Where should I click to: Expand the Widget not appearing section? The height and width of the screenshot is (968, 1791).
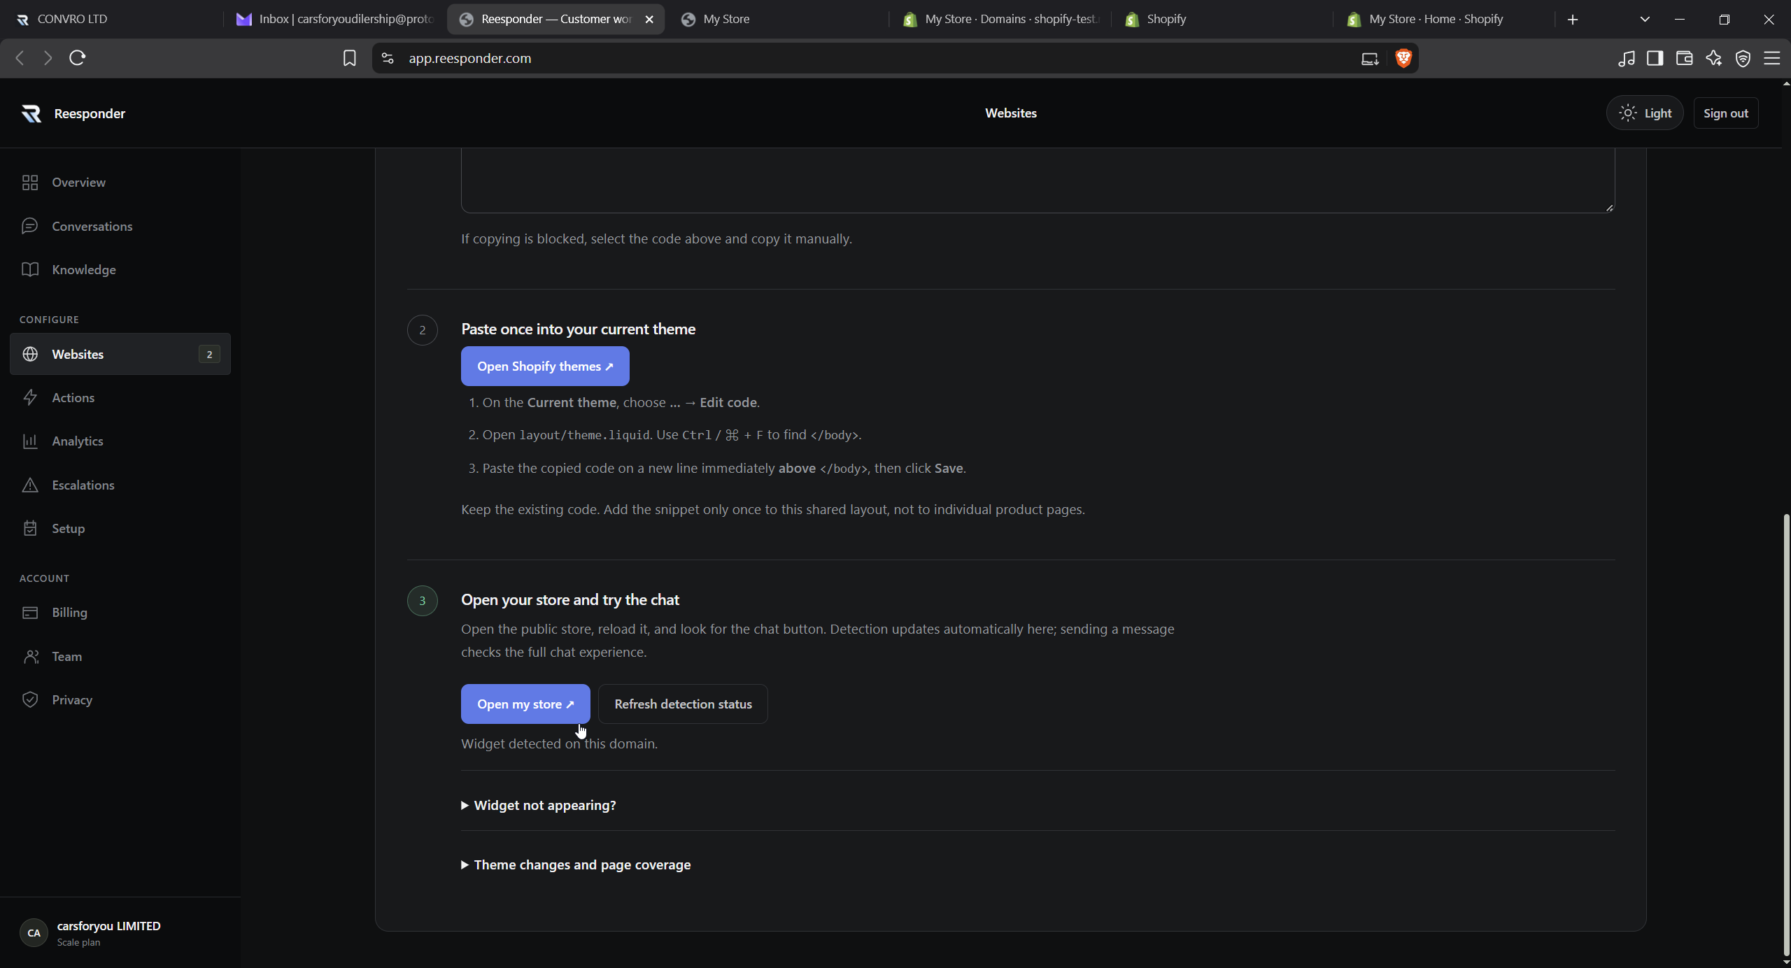[x=539, y=806]
